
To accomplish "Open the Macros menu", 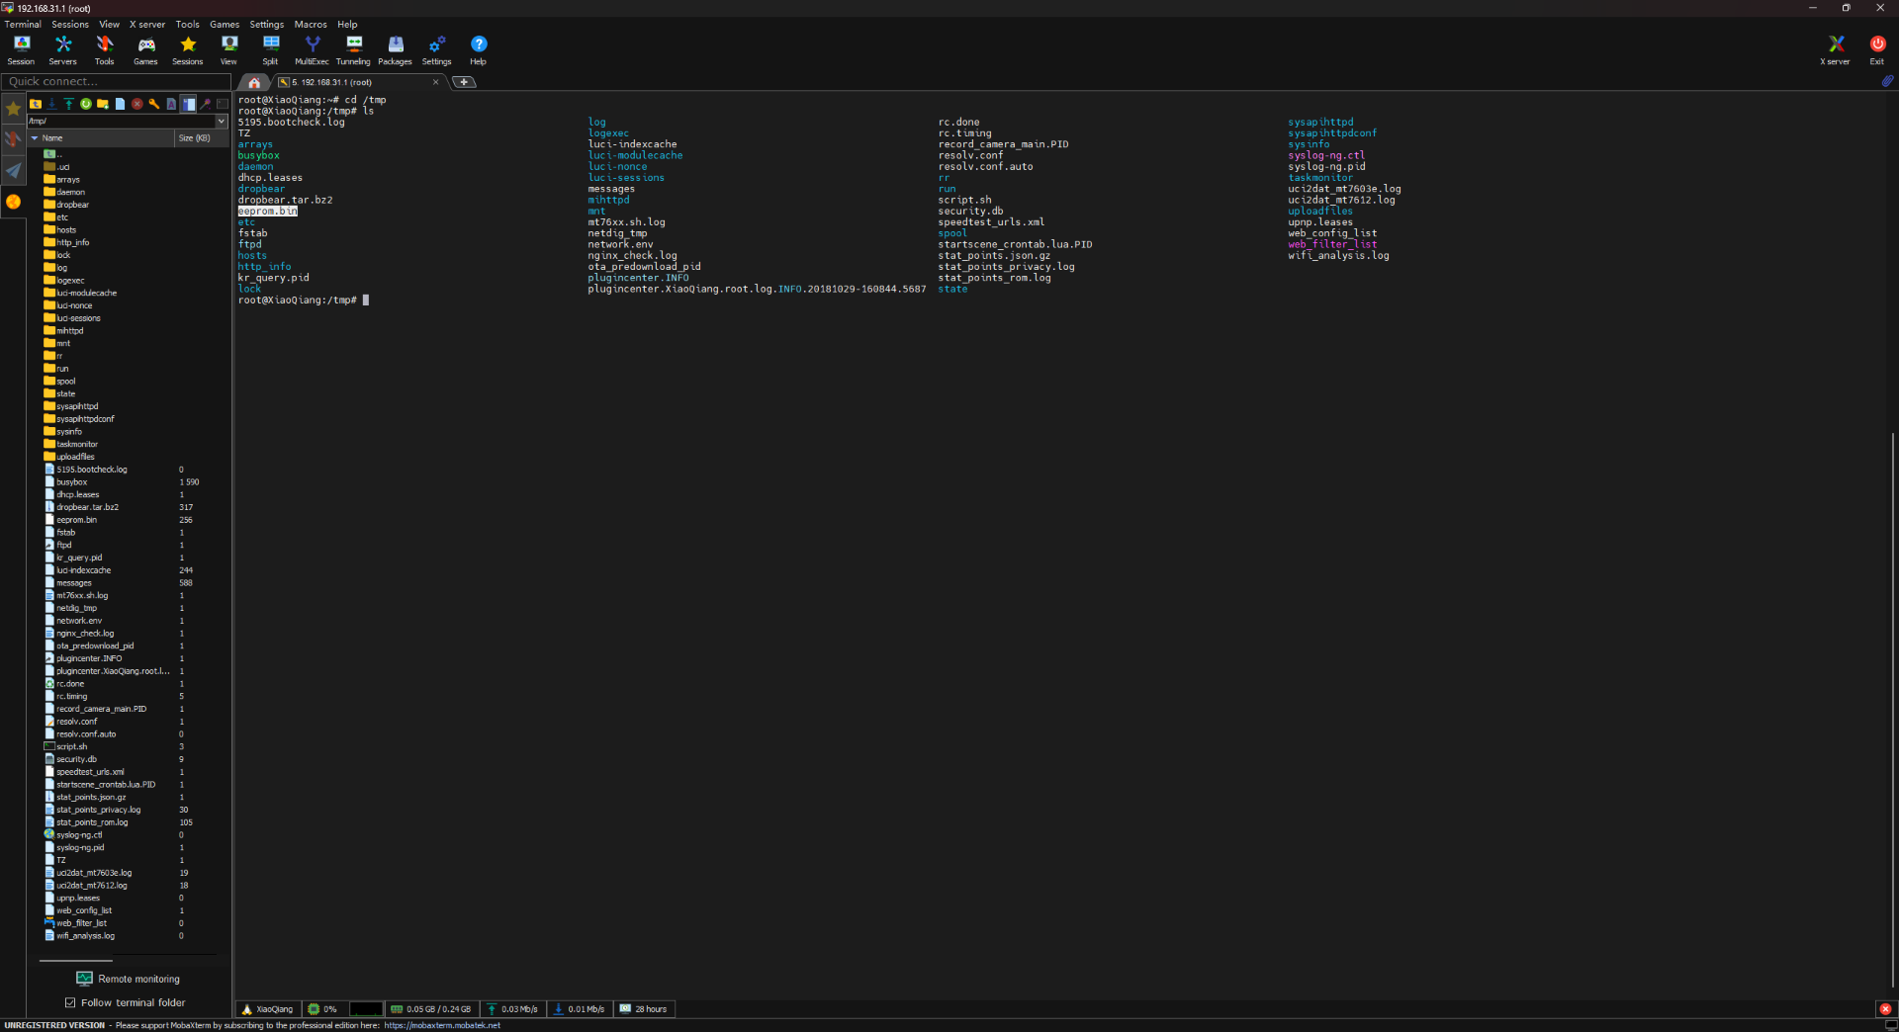I will [x=311, y=24].
